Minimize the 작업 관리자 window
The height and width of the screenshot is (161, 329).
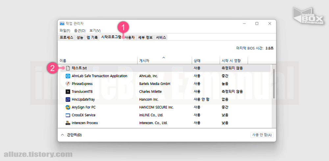click(x=244, y=23)
